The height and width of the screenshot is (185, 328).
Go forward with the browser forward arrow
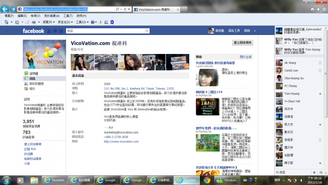click(13, 9)
